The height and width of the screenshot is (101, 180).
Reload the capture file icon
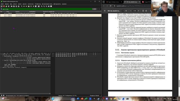[x=19, y=6]
